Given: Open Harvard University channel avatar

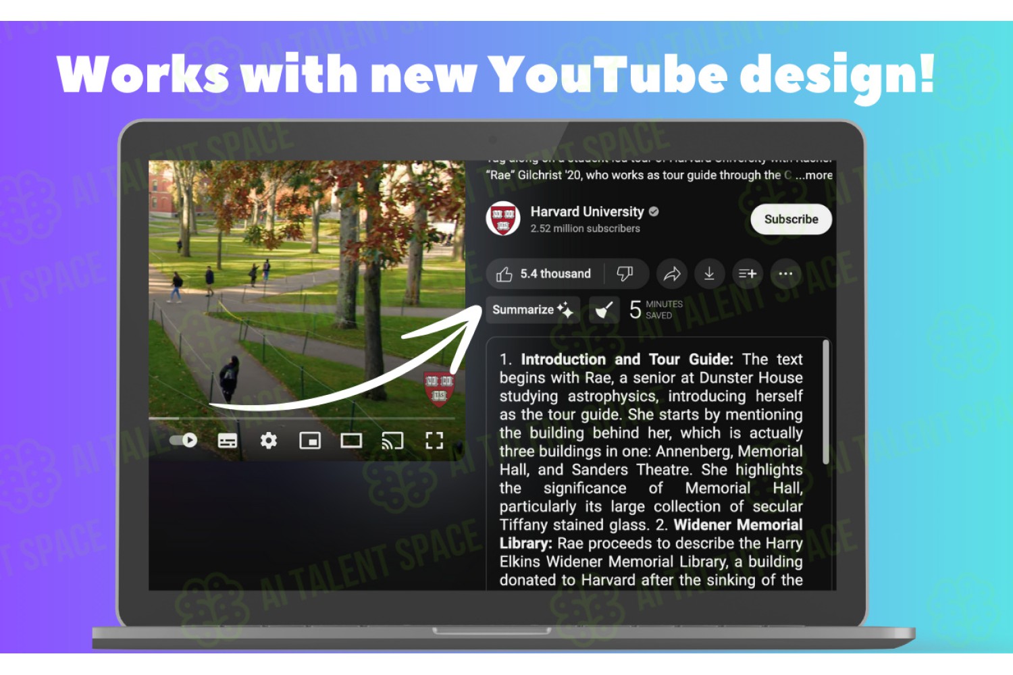Looking at the screenshot, I should (503, 219).
